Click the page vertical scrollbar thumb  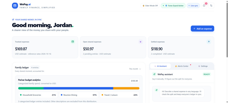pyautogui.click(x=227, y=30)
